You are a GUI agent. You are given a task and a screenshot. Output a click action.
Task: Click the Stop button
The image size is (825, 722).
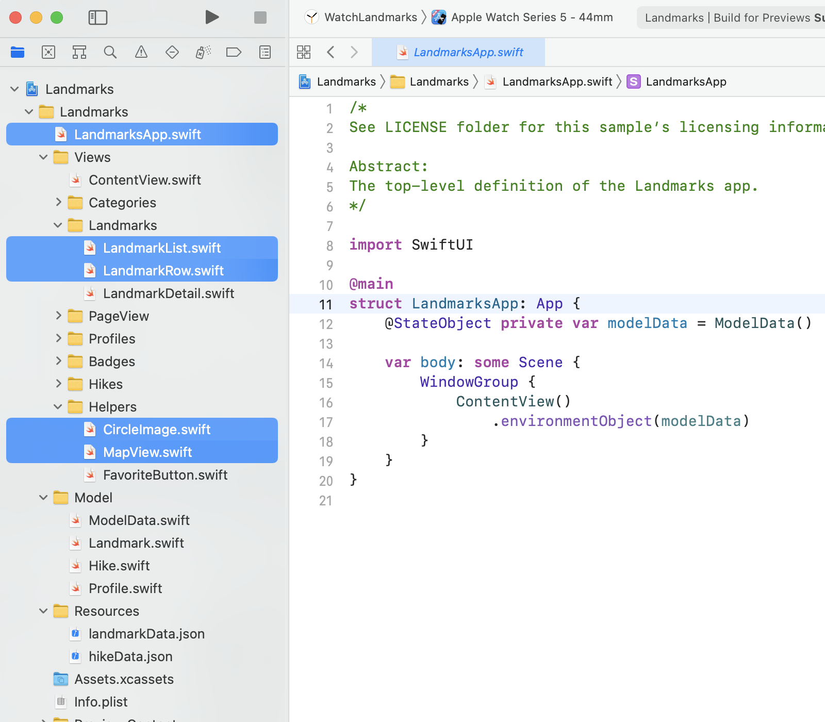[x=260, y=18]
